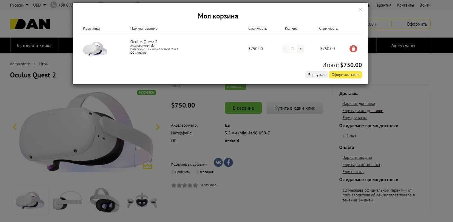Increase quantity with the plus stepper
This screenshot has height=222, width=453.
click(x=300, y=49)
